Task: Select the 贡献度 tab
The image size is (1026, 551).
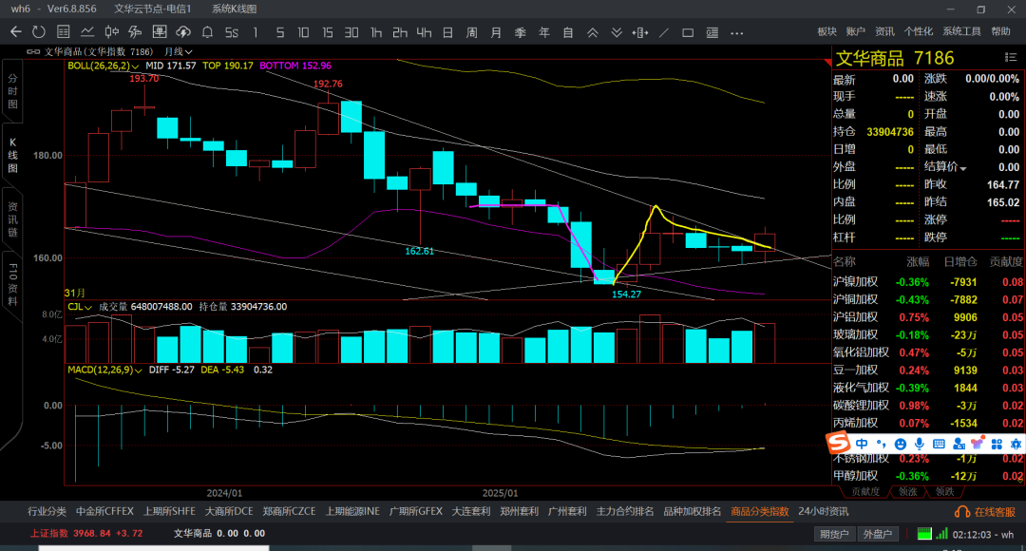Action: point(865,491)
